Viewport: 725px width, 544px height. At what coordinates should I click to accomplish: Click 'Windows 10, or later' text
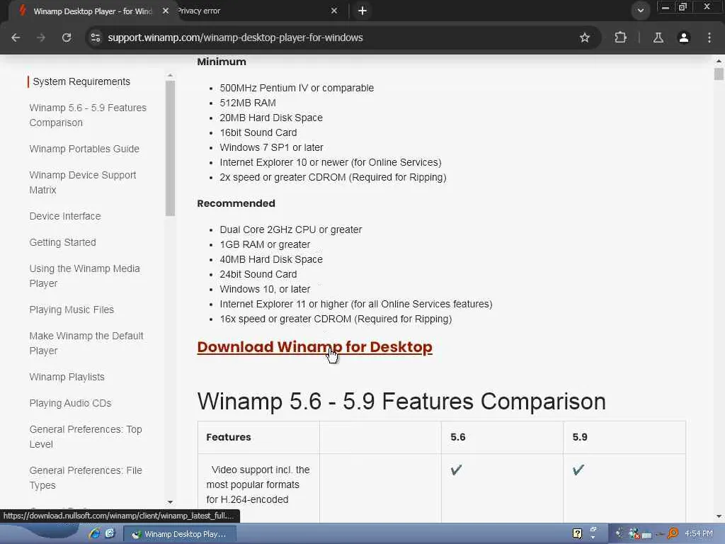(265, 289)
